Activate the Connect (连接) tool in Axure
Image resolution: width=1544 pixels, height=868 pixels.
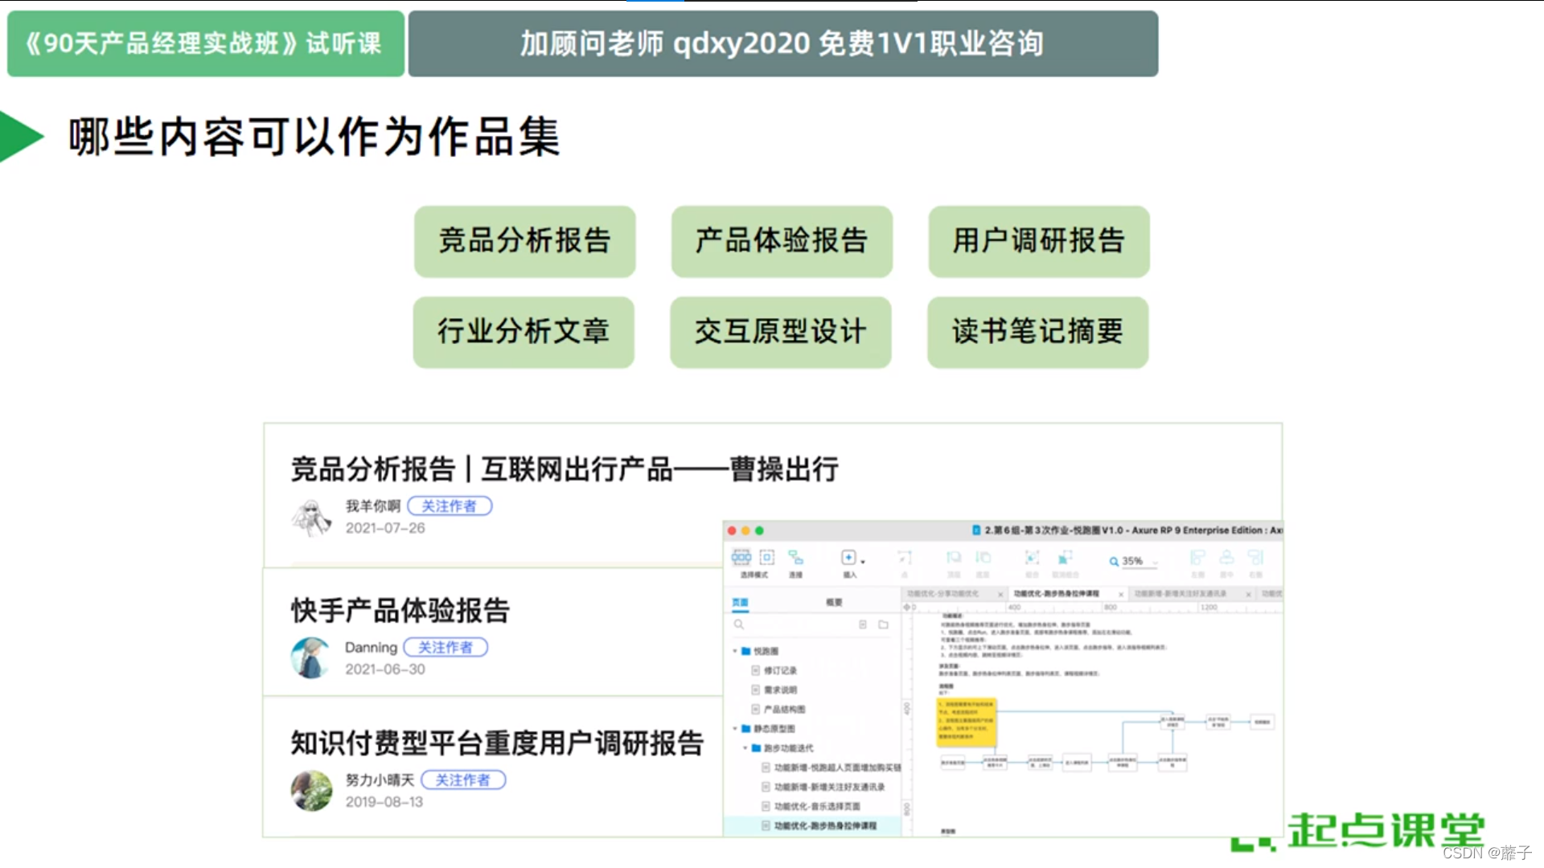[x=795, y=557]
